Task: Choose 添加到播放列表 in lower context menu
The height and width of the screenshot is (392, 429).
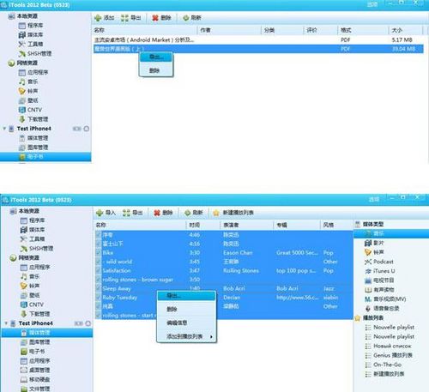Action: (186, 336)
